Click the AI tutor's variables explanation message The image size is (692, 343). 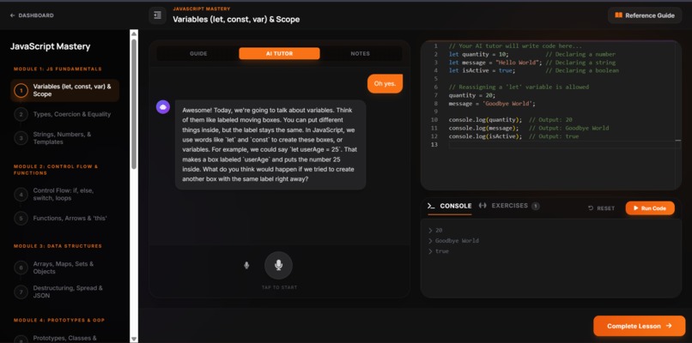click(270, 145)
